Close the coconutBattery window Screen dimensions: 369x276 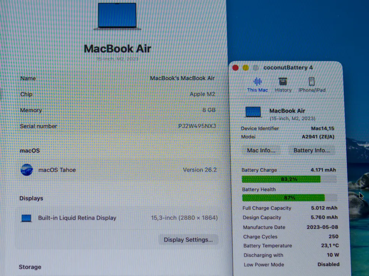point(236,68)
